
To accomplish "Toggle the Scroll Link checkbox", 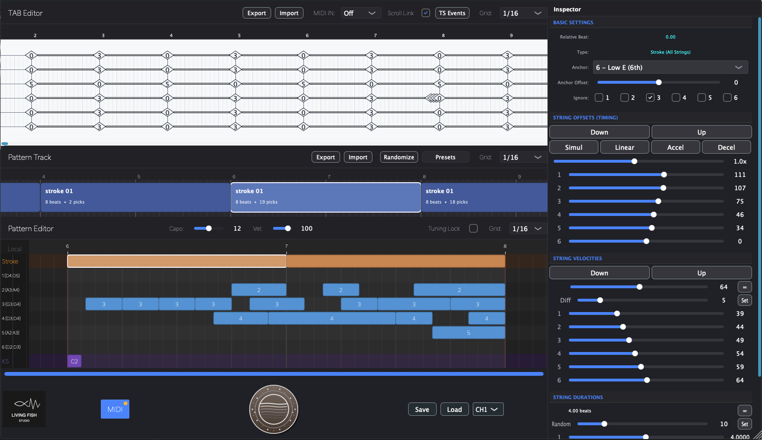I will click(426, 13).
